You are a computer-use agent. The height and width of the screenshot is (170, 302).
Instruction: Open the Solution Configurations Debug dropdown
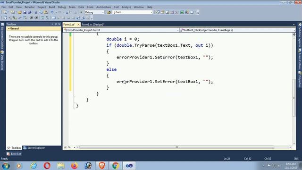[x=103, y=12]
